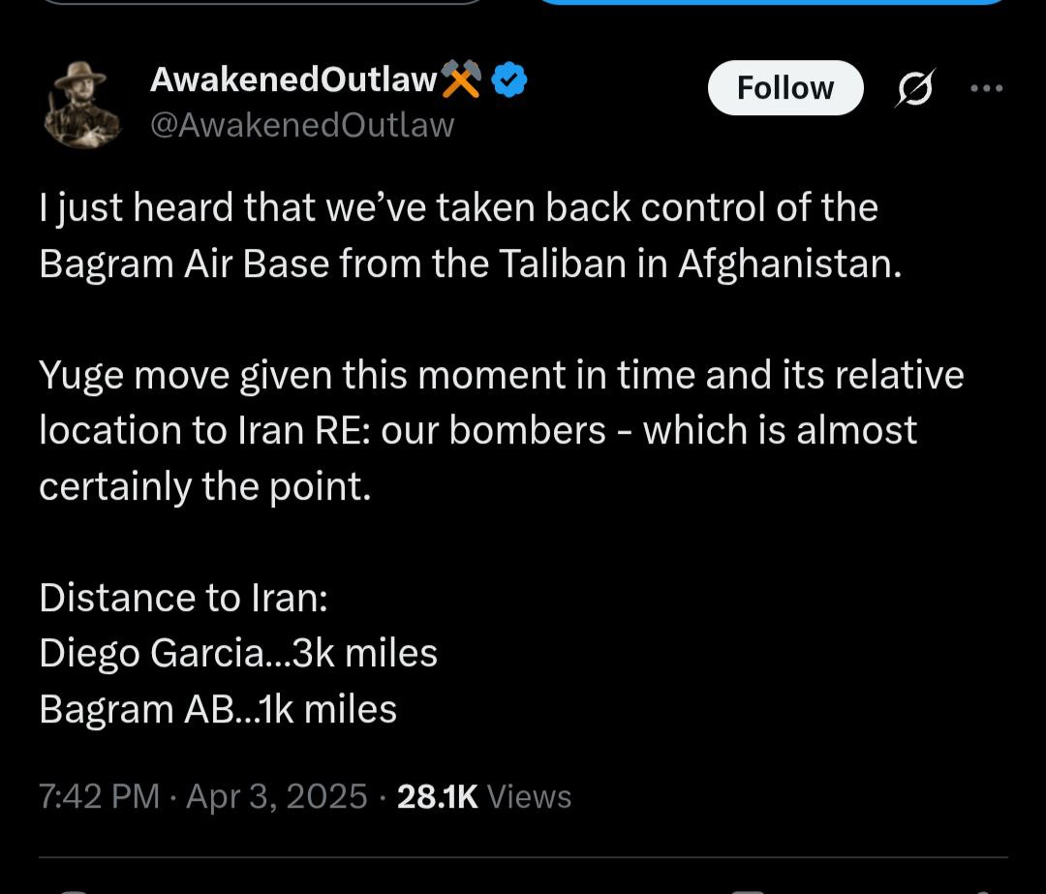Click the hammer and pick emoji
The height and width of the screenshot is (894, 1046).
click(x=461, y=80)
